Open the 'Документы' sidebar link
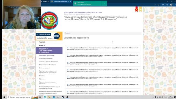Screen dimensions: 176x99 [x=42, y=76]
